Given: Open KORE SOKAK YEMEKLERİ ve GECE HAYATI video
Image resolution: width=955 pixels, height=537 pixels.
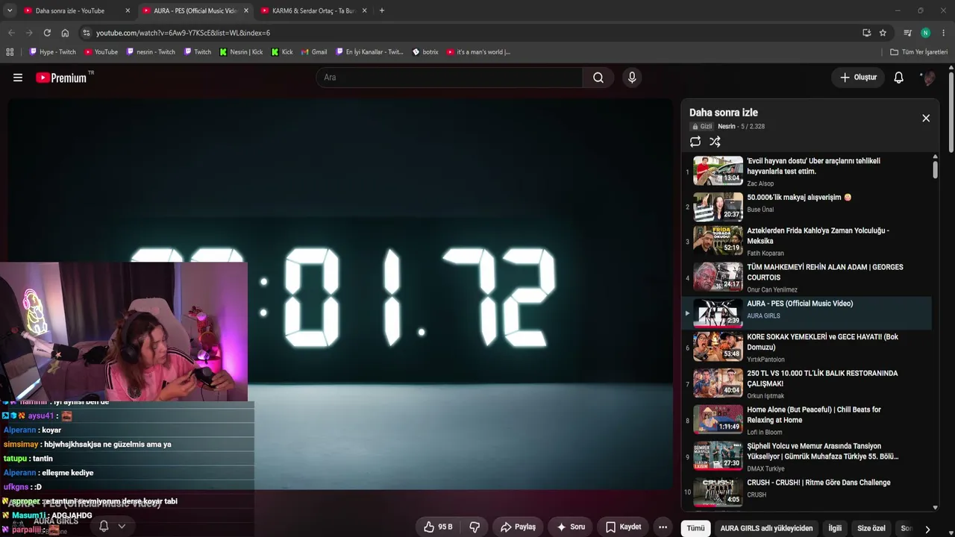Looking at the screenshot, I should (808, 348).
